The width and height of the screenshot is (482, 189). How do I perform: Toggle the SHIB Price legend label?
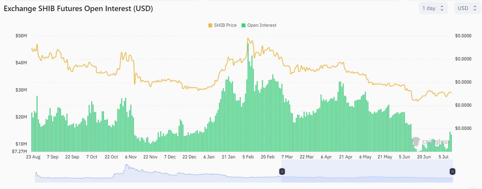[x=225, y=25]
